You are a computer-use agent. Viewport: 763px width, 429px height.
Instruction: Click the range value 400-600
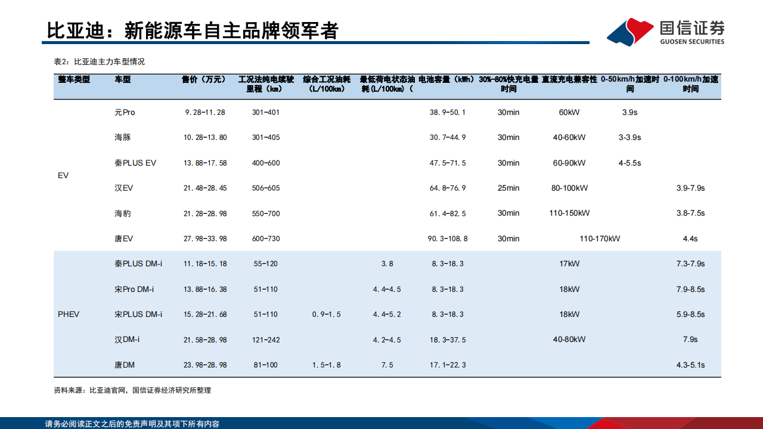(266, 163)
